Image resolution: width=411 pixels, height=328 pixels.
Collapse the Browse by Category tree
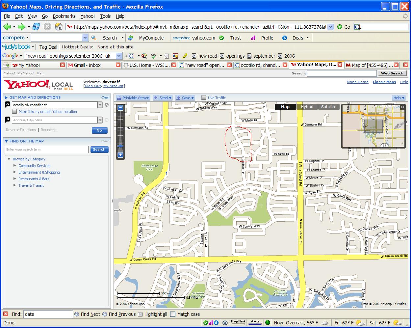(9, 159)
